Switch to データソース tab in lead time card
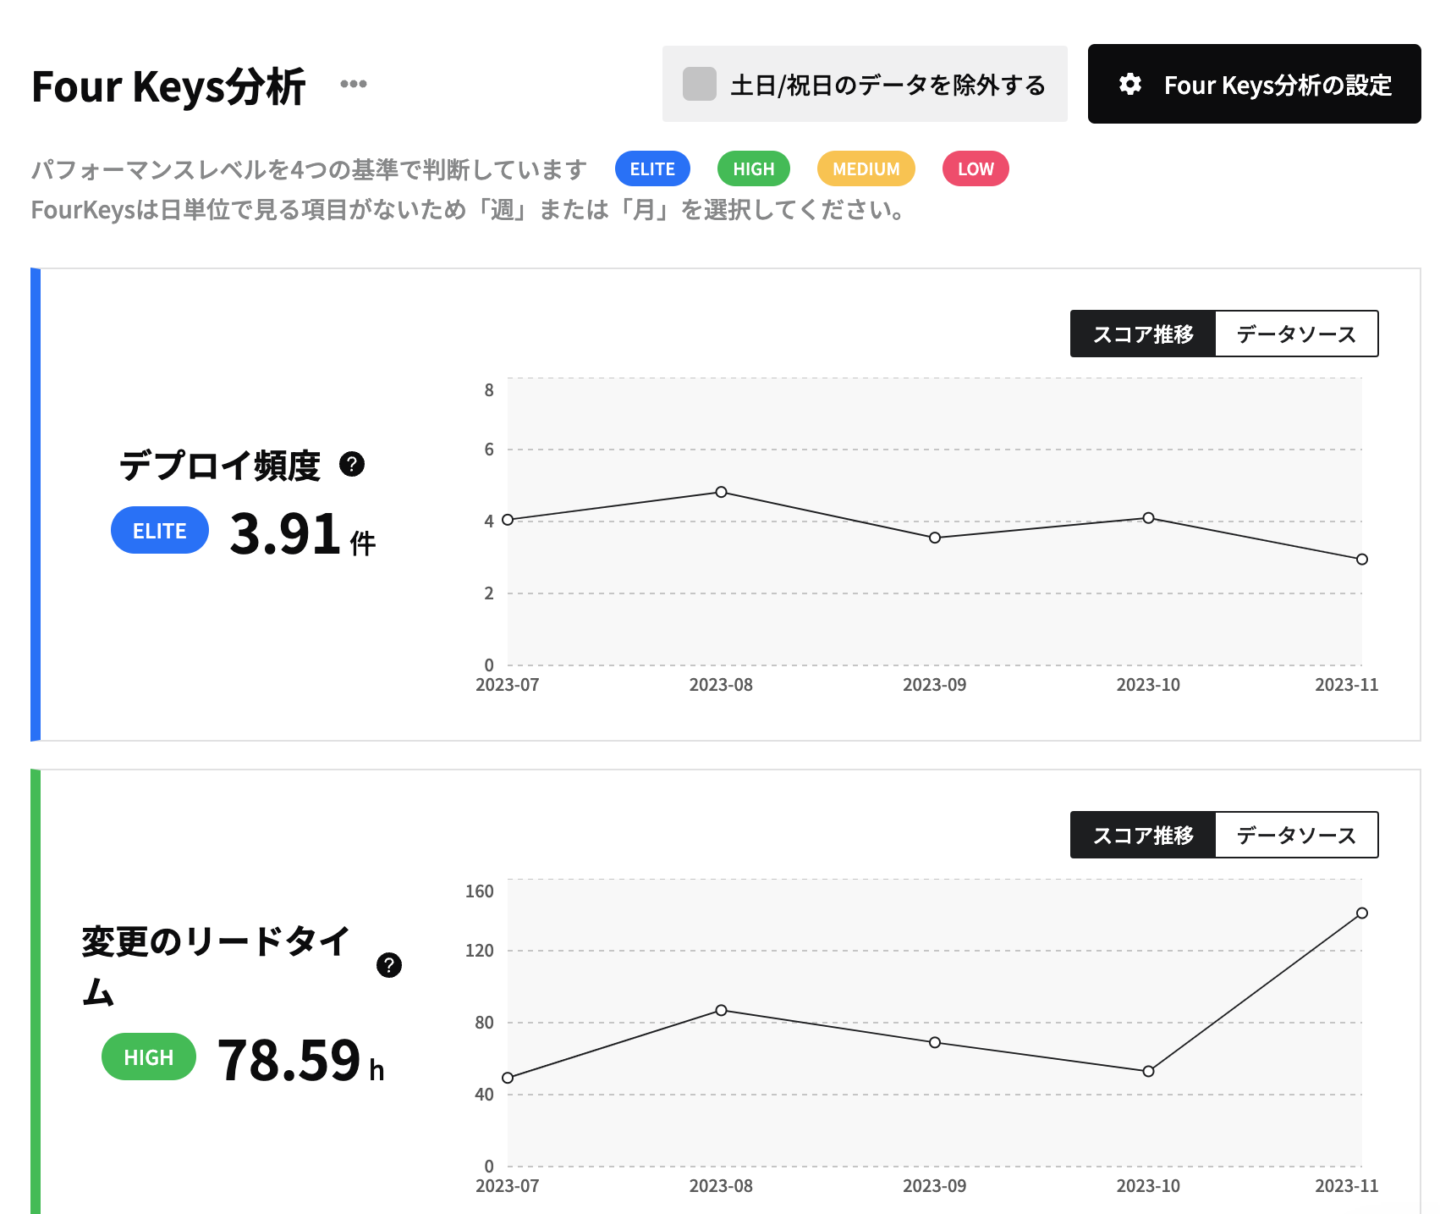1440x1214 pixels. pyautogui.click(x=1296, y=835)
